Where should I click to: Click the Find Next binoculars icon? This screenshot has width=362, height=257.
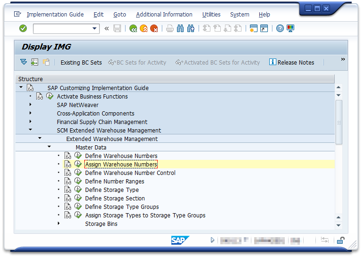point(191,29)
